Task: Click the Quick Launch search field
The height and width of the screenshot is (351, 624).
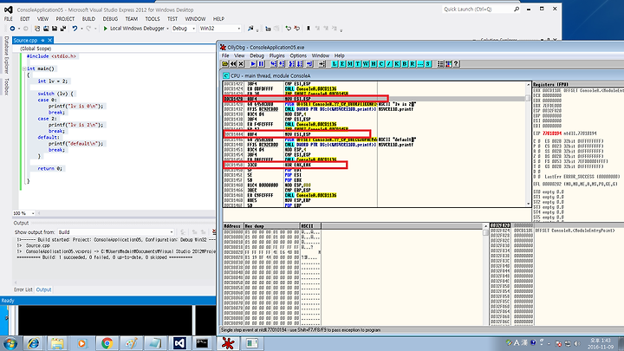Action: (481, 9)
